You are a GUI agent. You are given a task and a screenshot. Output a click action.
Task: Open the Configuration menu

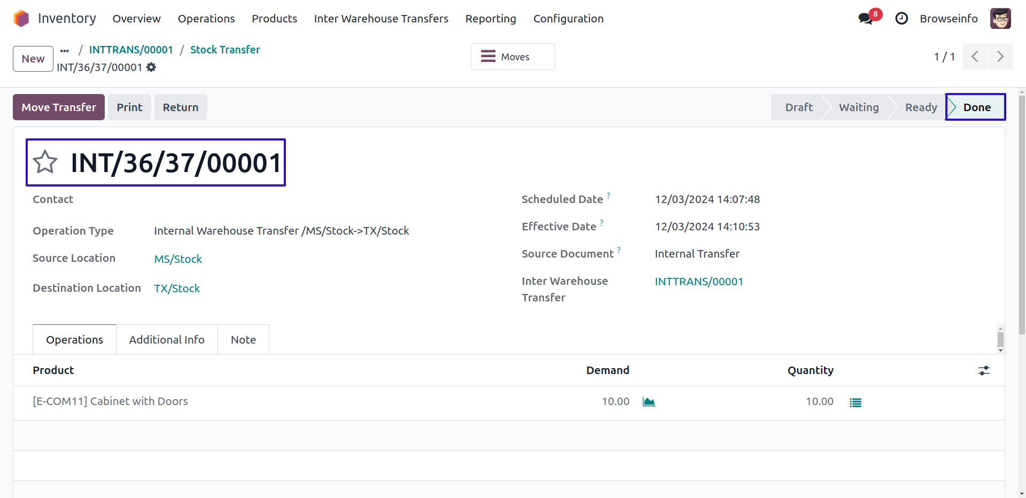point(568,19)
